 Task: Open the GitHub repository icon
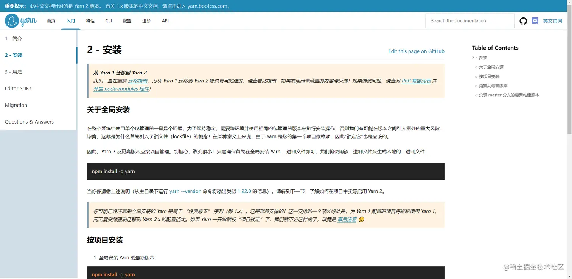coord(523,21)
